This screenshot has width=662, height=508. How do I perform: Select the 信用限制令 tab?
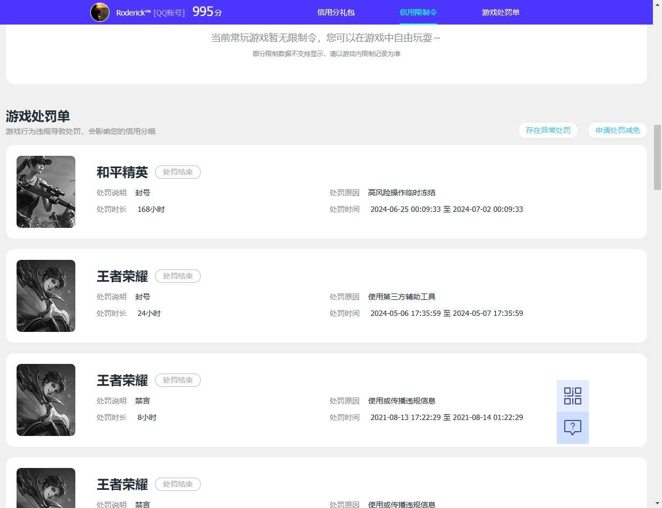418,12
